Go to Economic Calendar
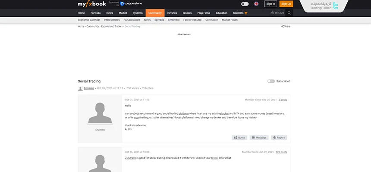 89,20
